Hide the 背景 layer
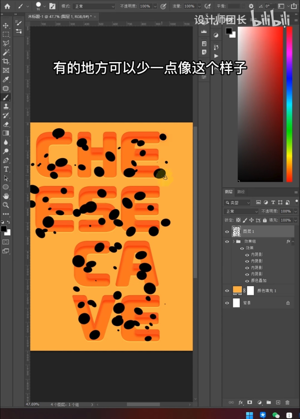Image resolution: width=300 pixels, height=419 pixels. click(x=227, y=303)
